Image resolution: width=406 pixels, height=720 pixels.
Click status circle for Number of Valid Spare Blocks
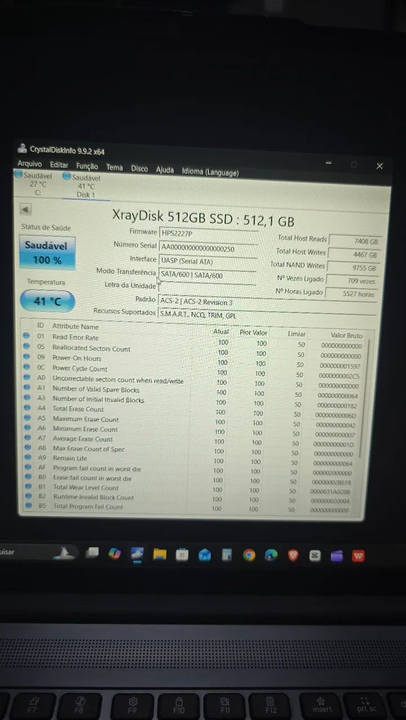(x=26, y=388)
